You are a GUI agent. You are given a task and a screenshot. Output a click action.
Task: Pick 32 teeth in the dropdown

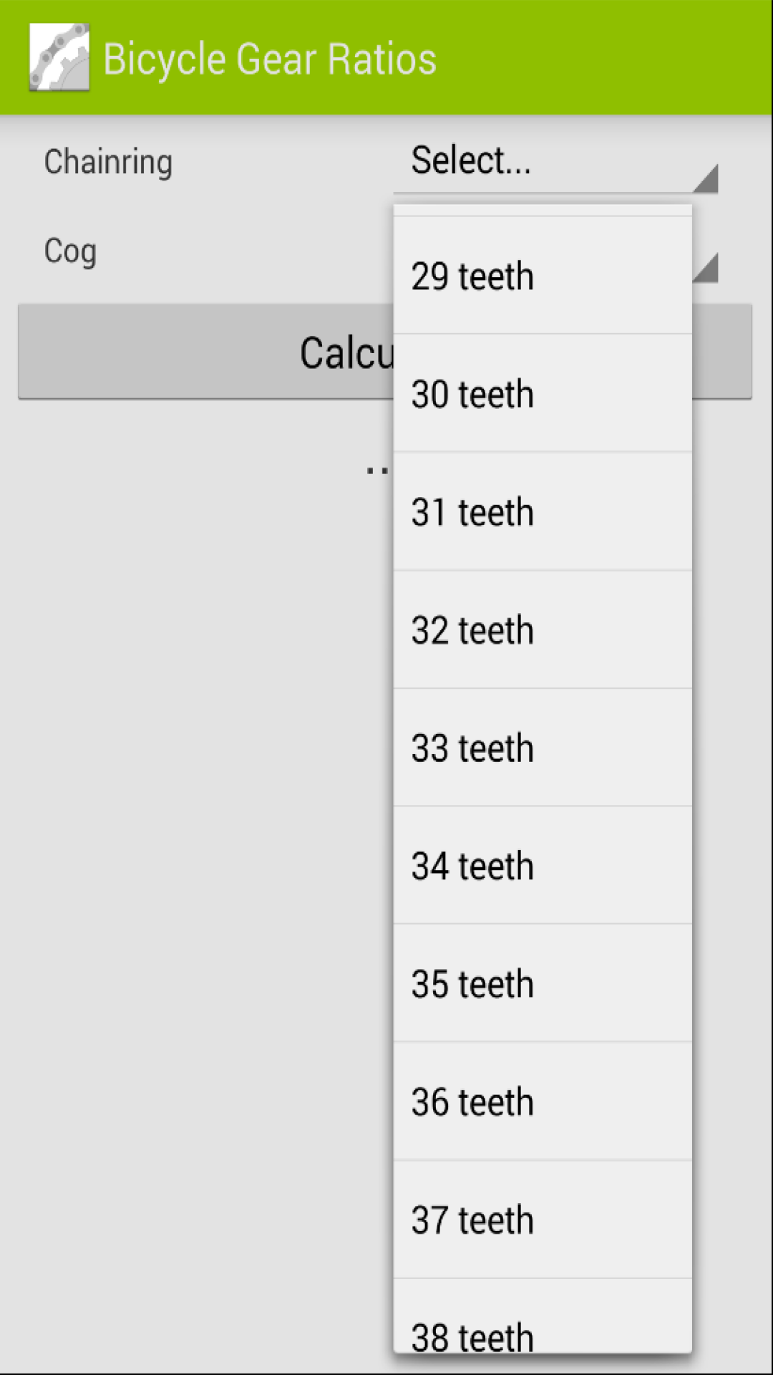click(x=543, y=629)
